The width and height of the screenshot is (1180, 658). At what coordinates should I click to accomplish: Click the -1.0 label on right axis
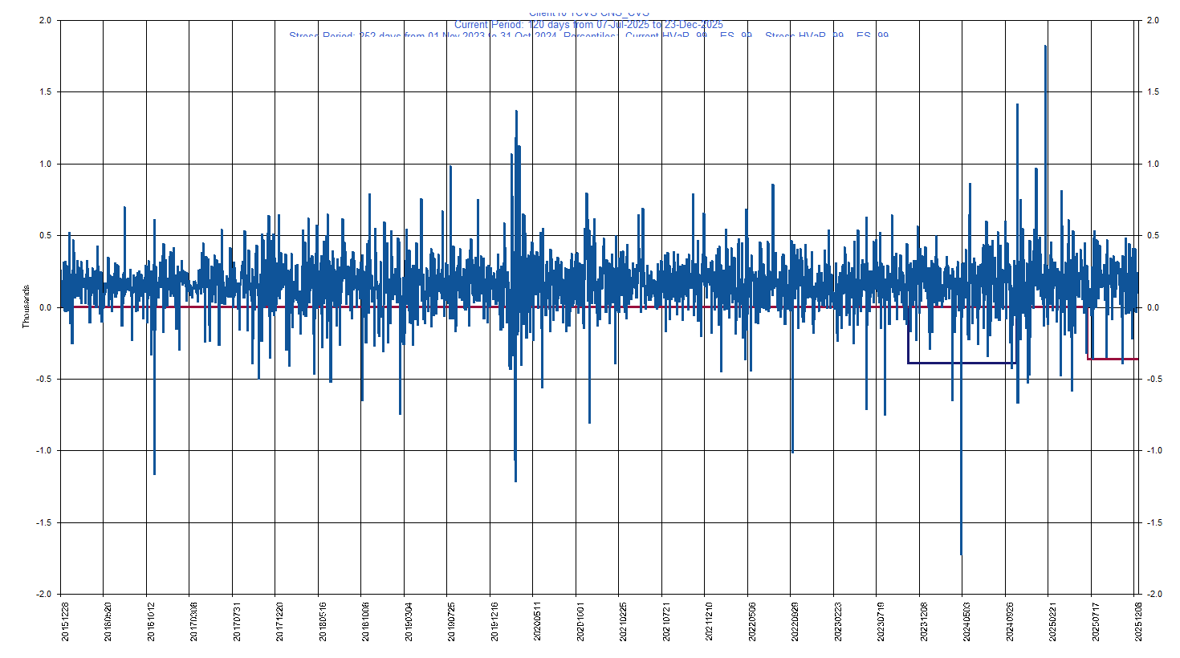coord(1154,450)
